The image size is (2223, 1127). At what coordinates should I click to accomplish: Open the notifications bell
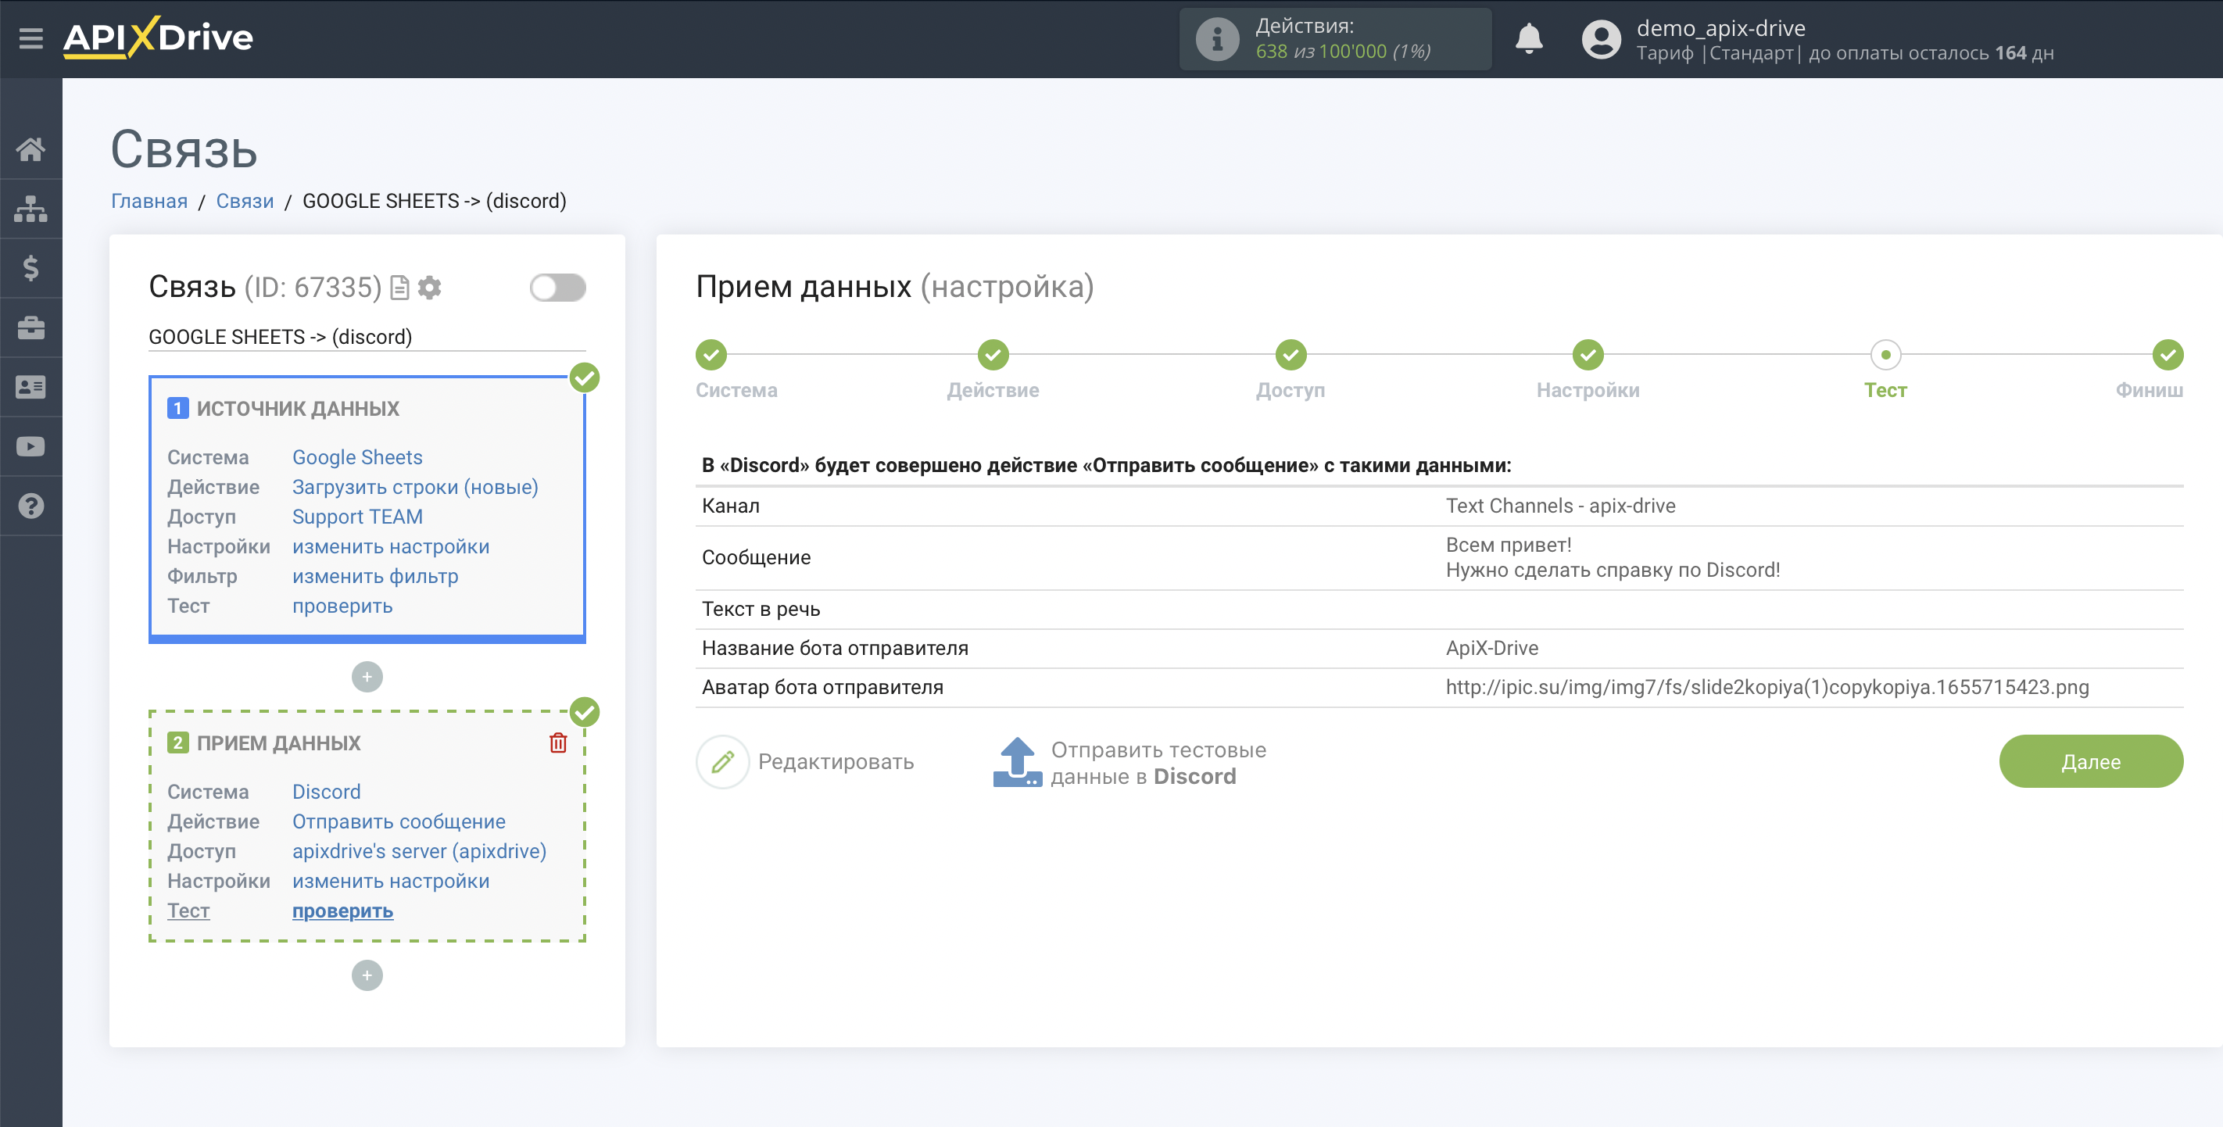pos(1528,38)
